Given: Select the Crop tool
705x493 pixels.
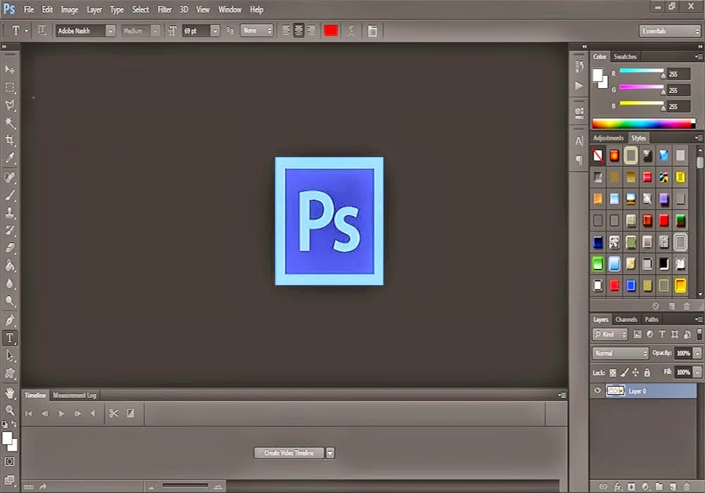Looking at the screenshot, I should 10,139.
